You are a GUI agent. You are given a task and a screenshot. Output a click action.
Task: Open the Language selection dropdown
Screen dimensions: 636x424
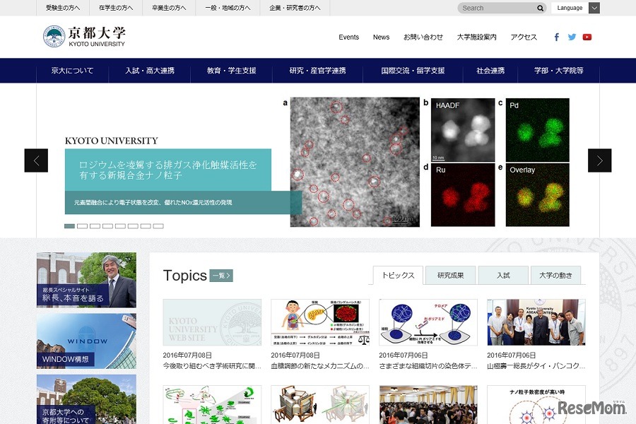coord(576,8)
